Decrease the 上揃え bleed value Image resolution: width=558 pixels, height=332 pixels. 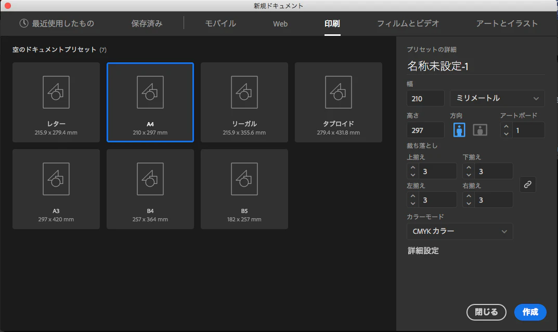(413, 175)
